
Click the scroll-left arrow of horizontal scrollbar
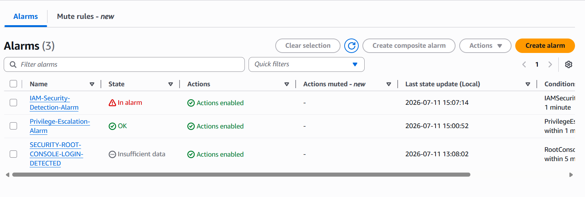[x=7, y=174]
